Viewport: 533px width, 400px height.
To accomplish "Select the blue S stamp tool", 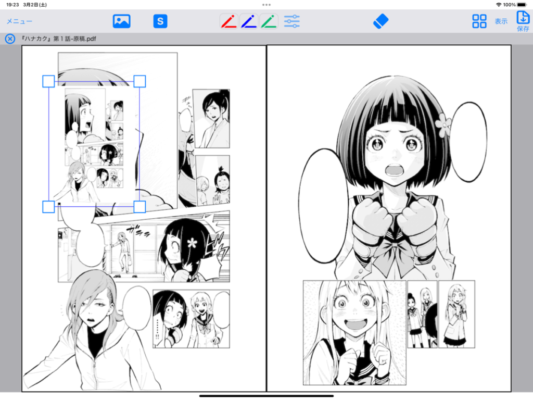I will pyautogui.click(x=160, y=21).
